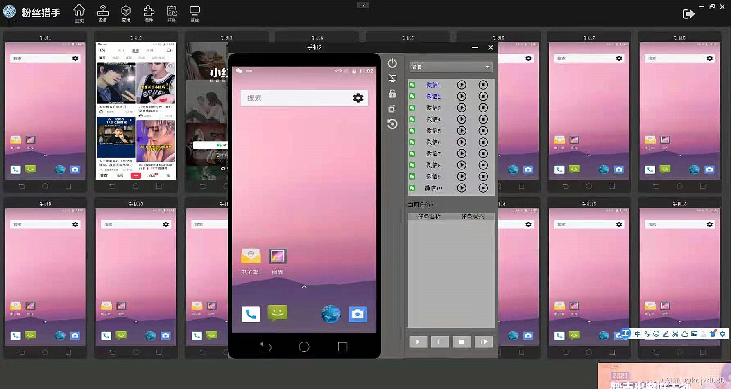Open the 微信 app dropdown
The width and height of the screenshot is (731, 389).
coord(450,67)
